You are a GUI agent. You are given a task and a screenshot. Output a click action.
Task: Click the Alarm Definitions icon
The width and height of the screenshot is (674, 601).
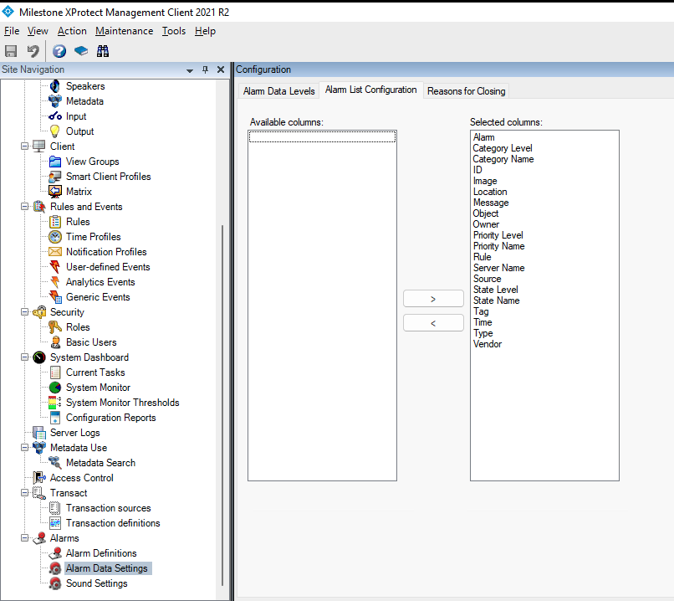point(55,553)
